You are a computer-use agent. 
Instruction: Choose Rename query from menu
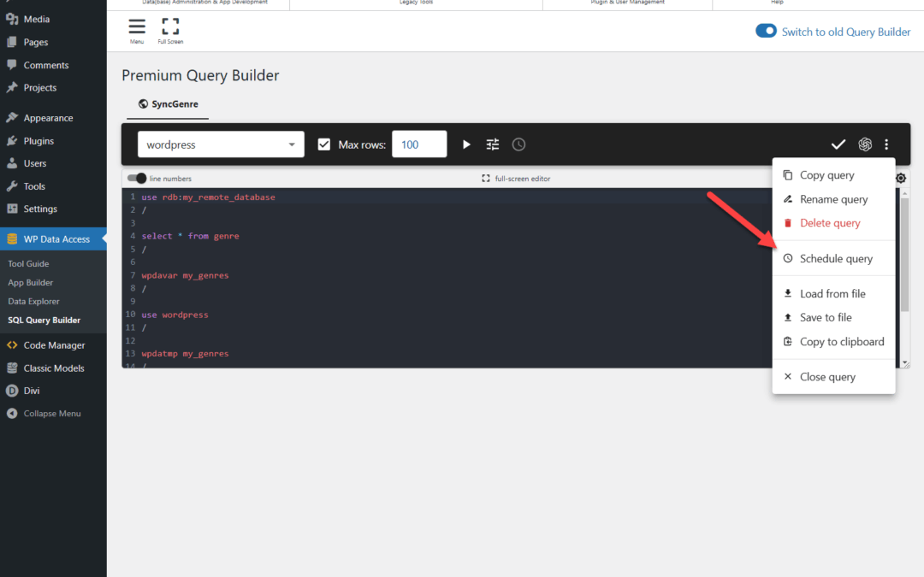pos(834,199)
